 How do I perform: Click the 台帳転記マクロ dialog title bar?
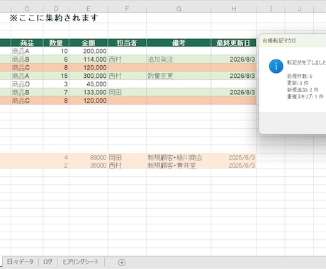(293, 40)
